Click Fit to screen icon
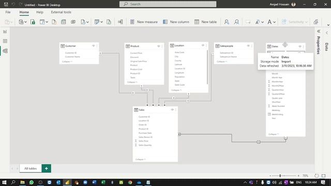Viewport: 331px width, 186px height. tap(323, 176)
